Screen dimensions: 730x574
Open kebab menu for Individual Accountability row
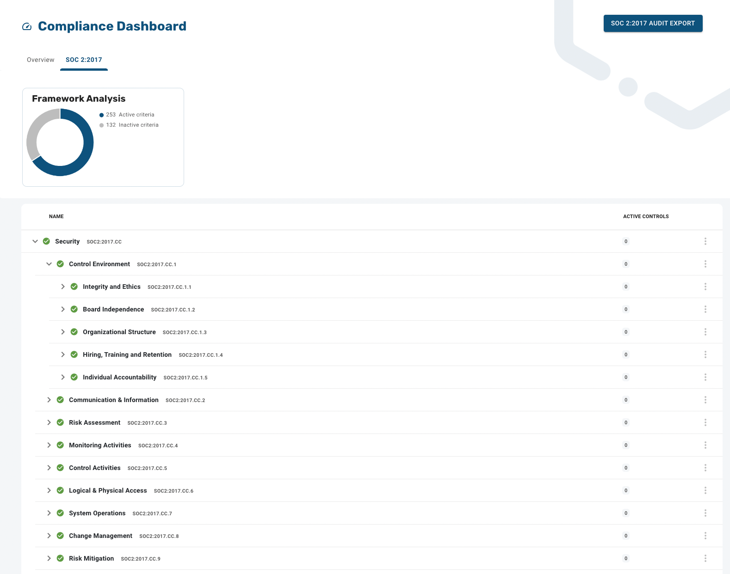click(705, 377)
